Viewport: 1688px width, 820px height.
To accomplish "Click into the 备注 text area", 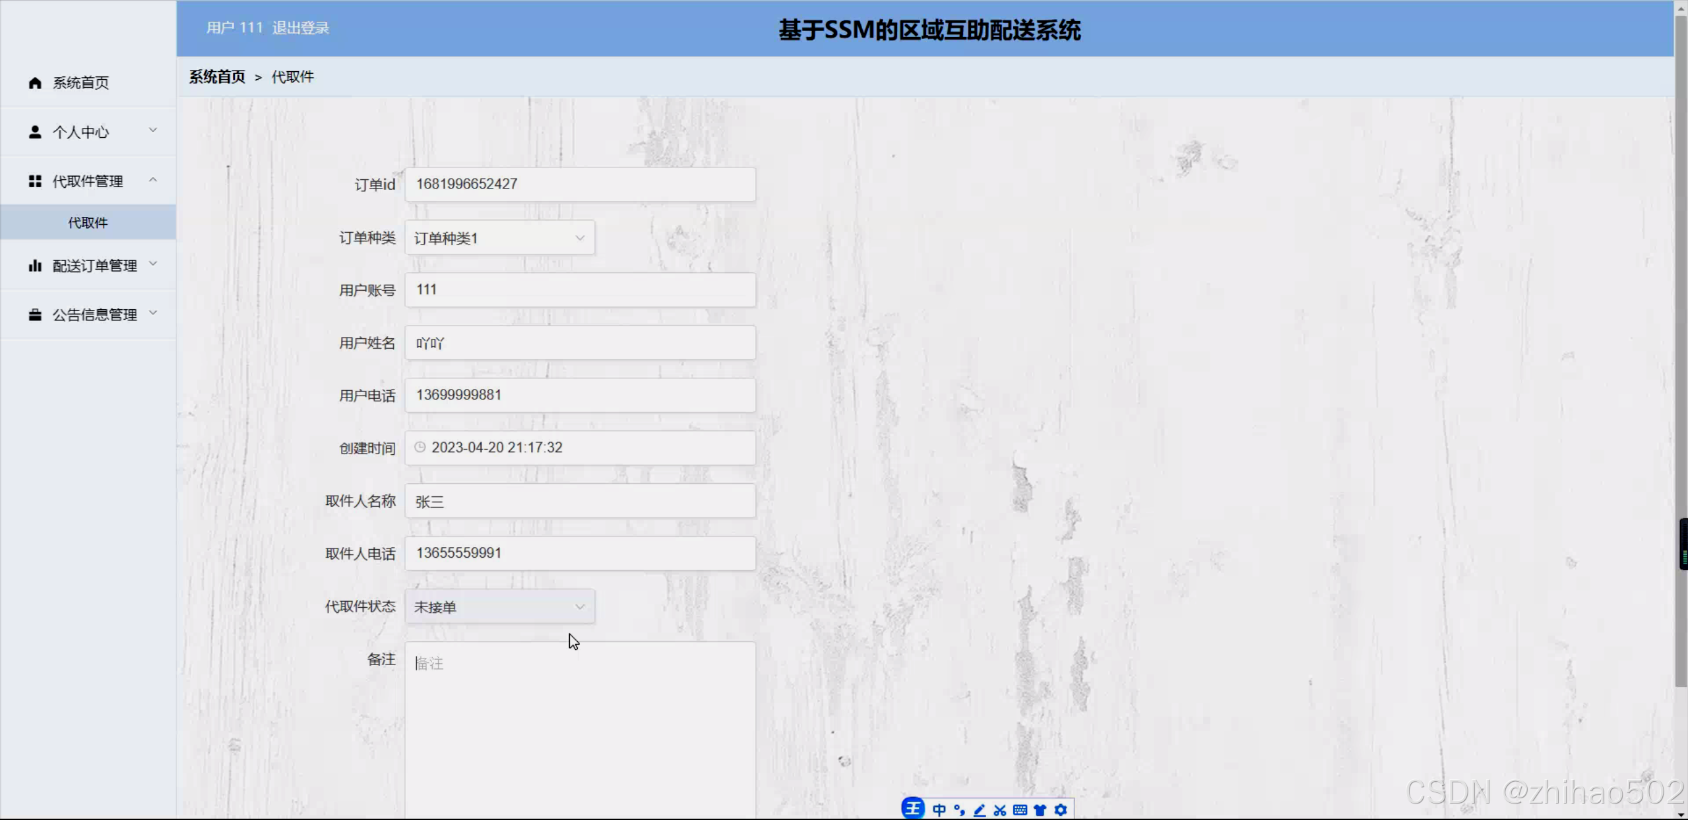I will (580, 725).
